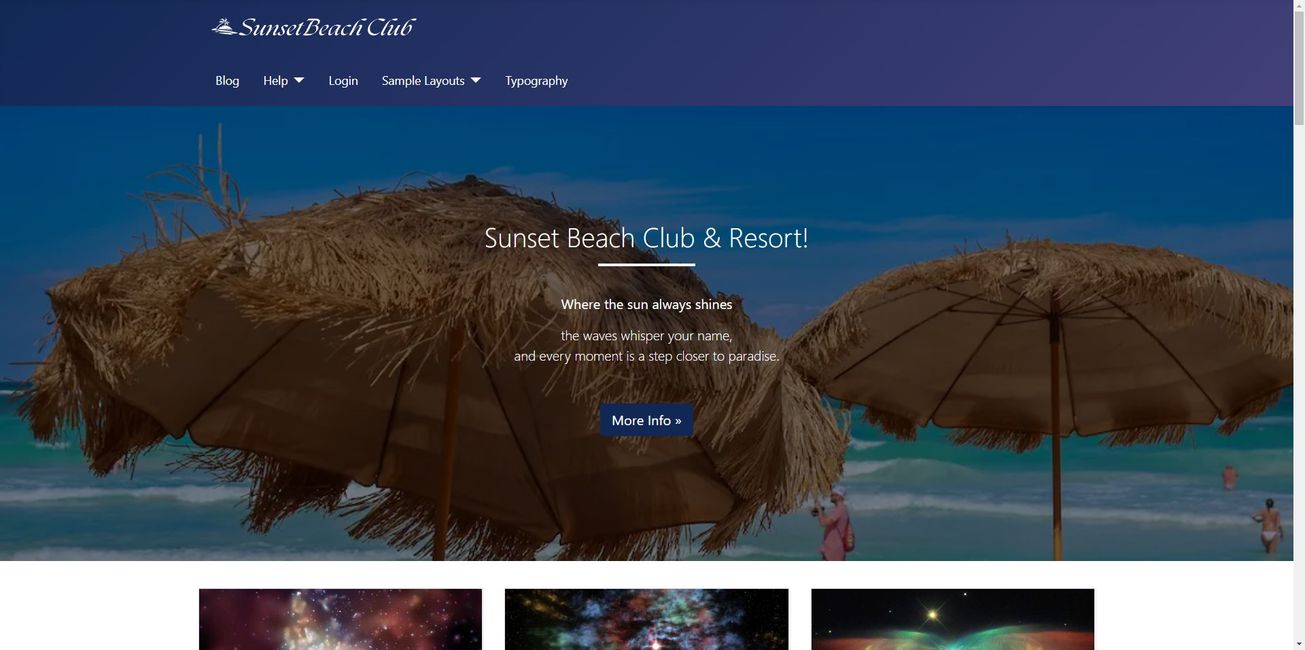This screenshot has width=1305, height=650.
Task: Open the Blog menu item
Action: 227,81
